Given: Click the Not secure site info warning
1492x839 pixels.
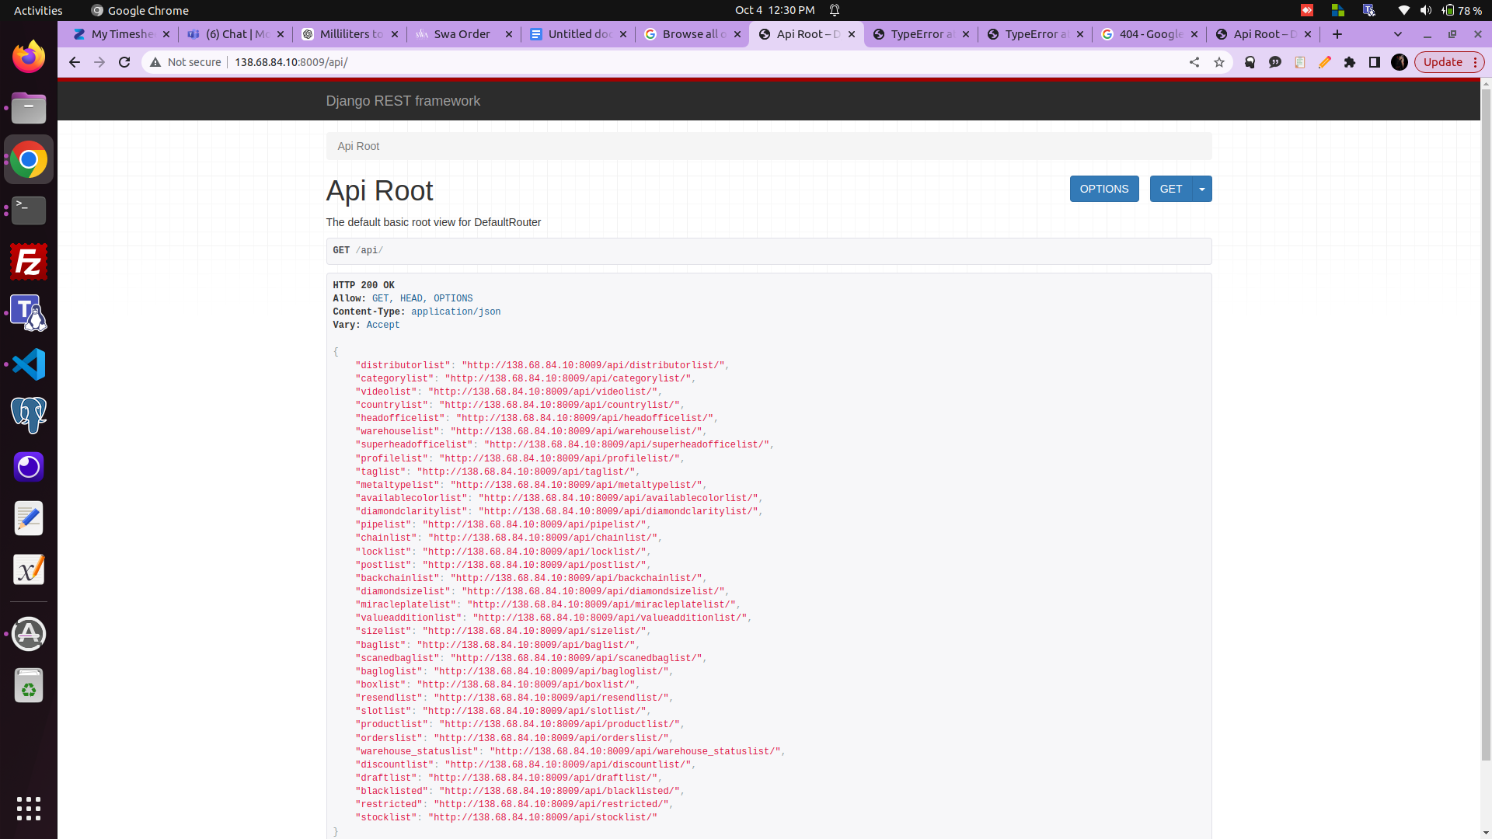Looking at the screenshot, I should [x=186, y=62].
